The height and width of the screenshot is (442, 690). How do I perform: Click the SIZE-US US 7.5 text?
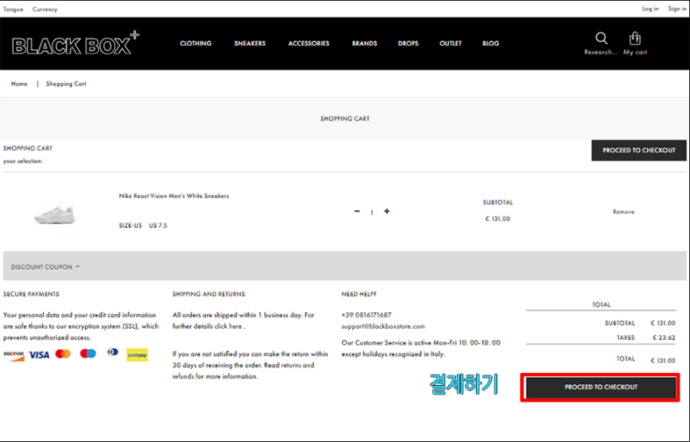(x=143, y=226)
